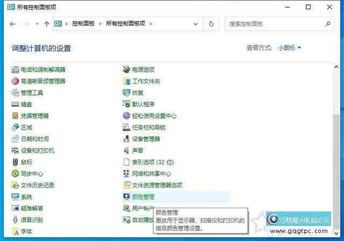Open the 设备管理器 text link
This screenshot has height=241, width=344.
[146, 139]
